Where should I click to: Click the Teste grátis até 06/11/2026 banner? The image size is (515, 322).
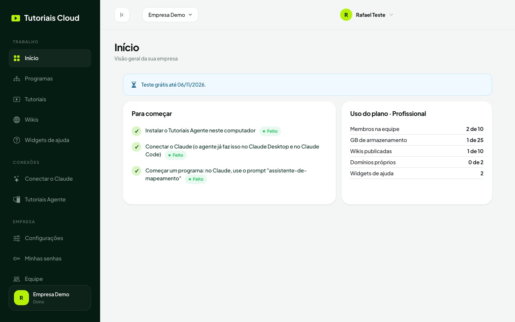coord(308,85)
